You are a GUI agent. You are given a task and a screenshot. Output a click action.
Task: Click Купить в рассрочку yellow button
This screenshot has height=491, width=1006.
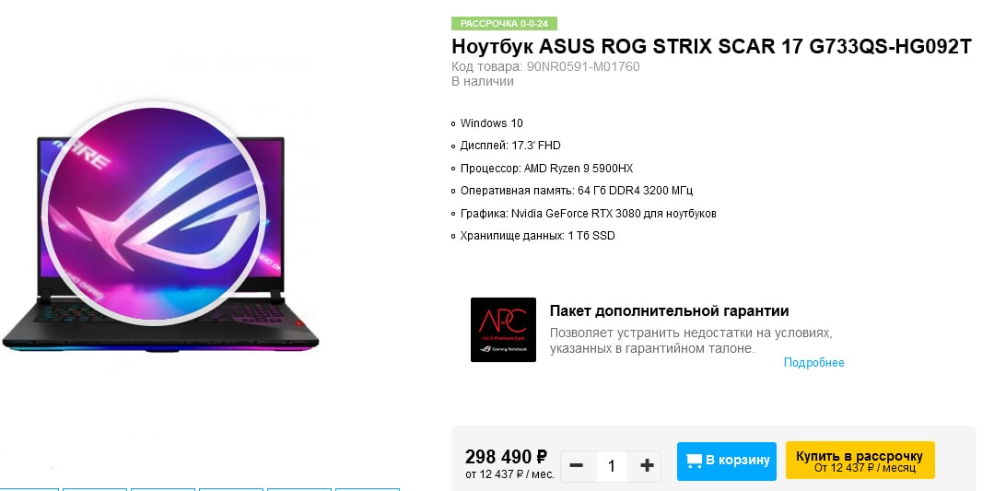click(860, 461)
